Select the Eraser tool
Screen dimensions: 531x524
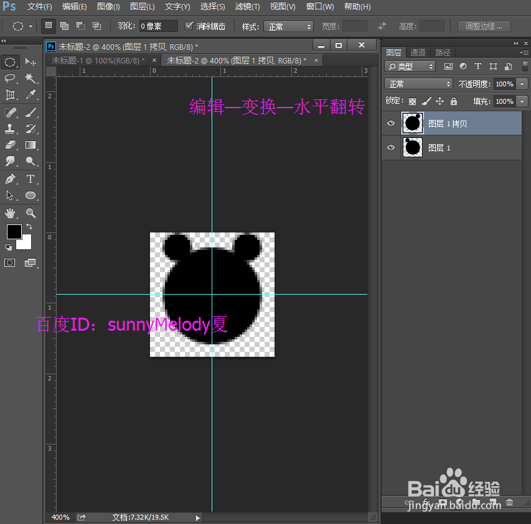coord(10,145)
